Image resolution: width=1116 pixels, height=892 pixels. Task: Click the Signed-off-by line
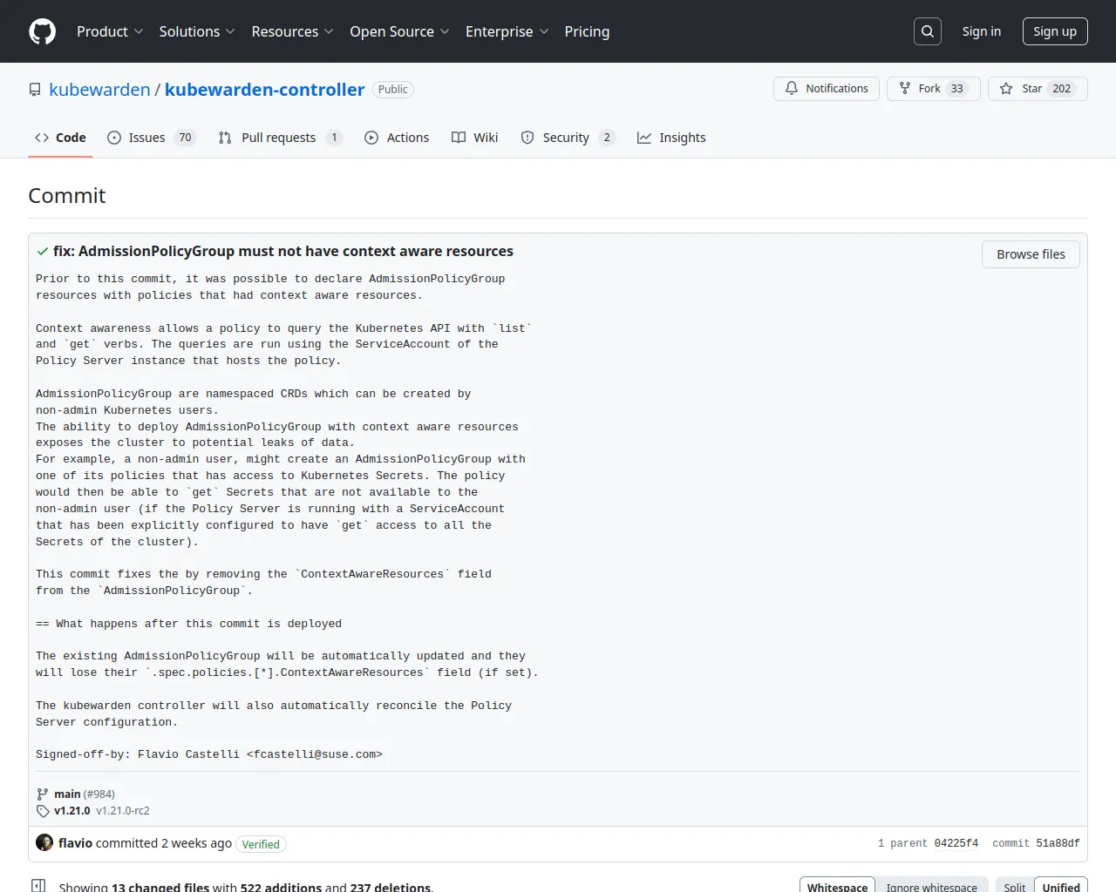pos(209,754)
